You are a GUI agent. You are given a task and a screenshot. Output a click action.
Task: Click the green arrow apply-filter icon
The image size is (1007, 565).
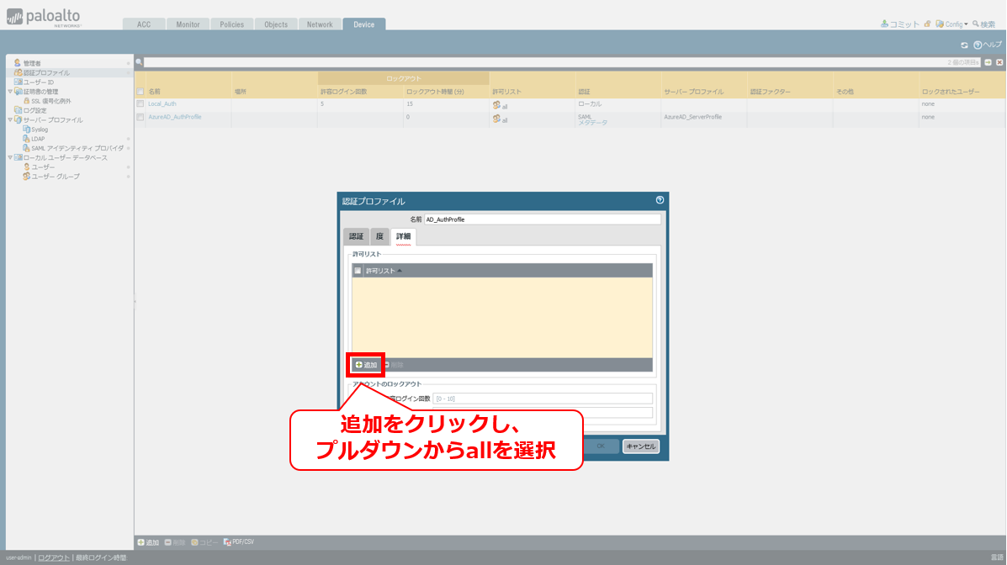click(x=988, y=62)
